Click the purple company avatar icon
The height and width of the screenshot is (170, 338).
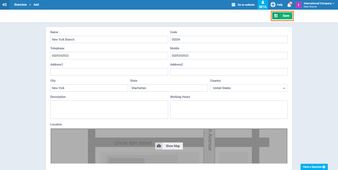click(x=298, y=5)
